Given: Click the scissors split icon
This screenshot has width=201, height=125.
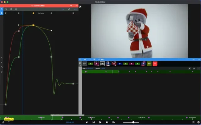Looking at the screenshot, I should pyautogui.click(x=190, y=68).
